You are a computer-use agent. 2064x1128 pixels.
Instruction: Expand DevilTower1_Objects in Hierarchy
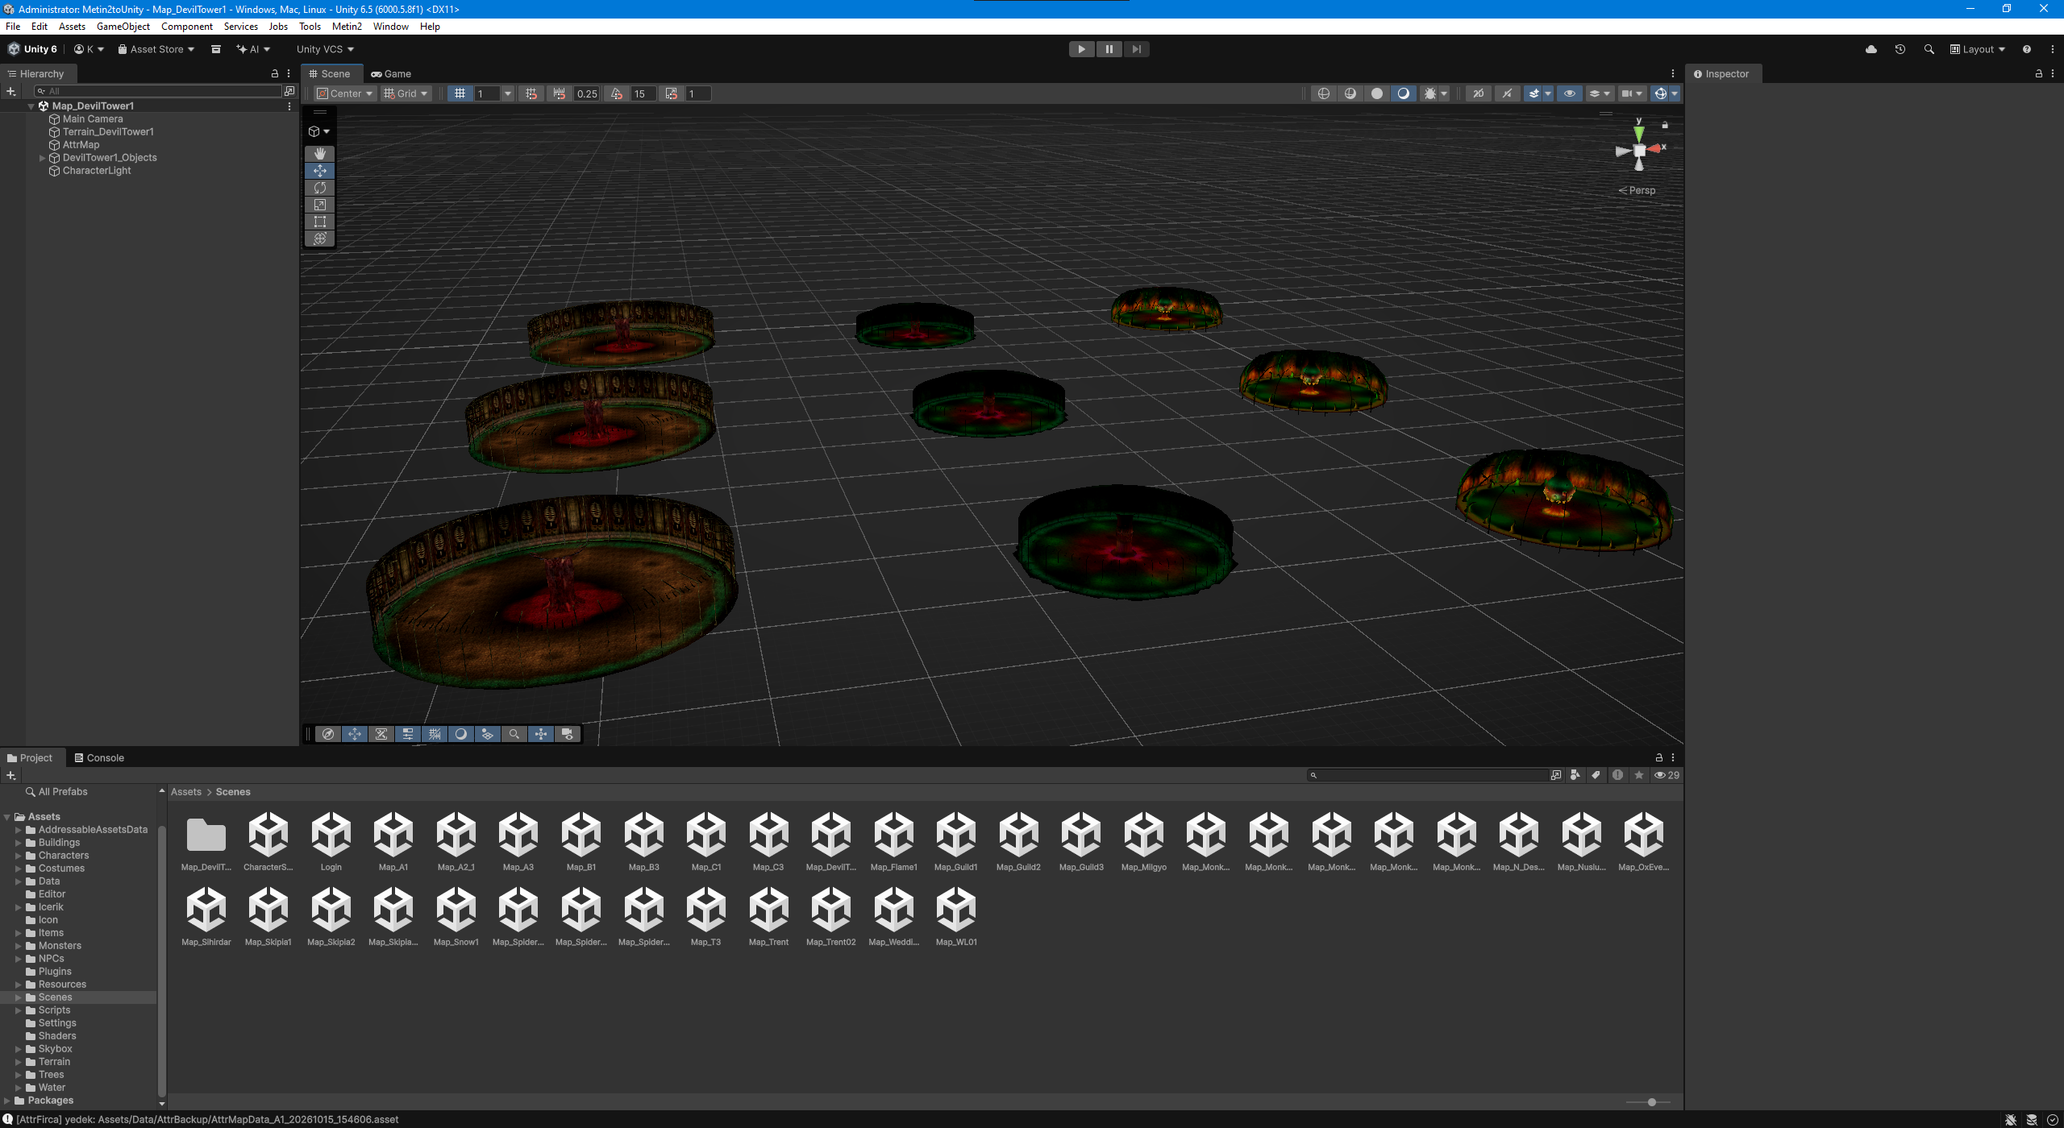pos(43,158)
